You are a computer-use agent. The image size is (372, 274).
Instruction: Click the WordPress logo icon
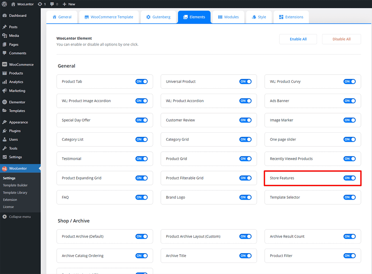click(x=4, y=4)
